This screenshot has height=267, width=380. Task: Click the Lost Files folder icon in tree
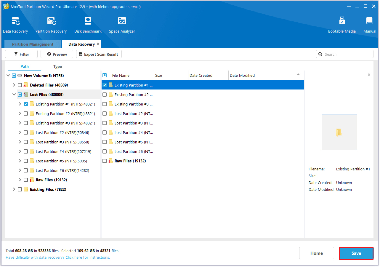26,95
